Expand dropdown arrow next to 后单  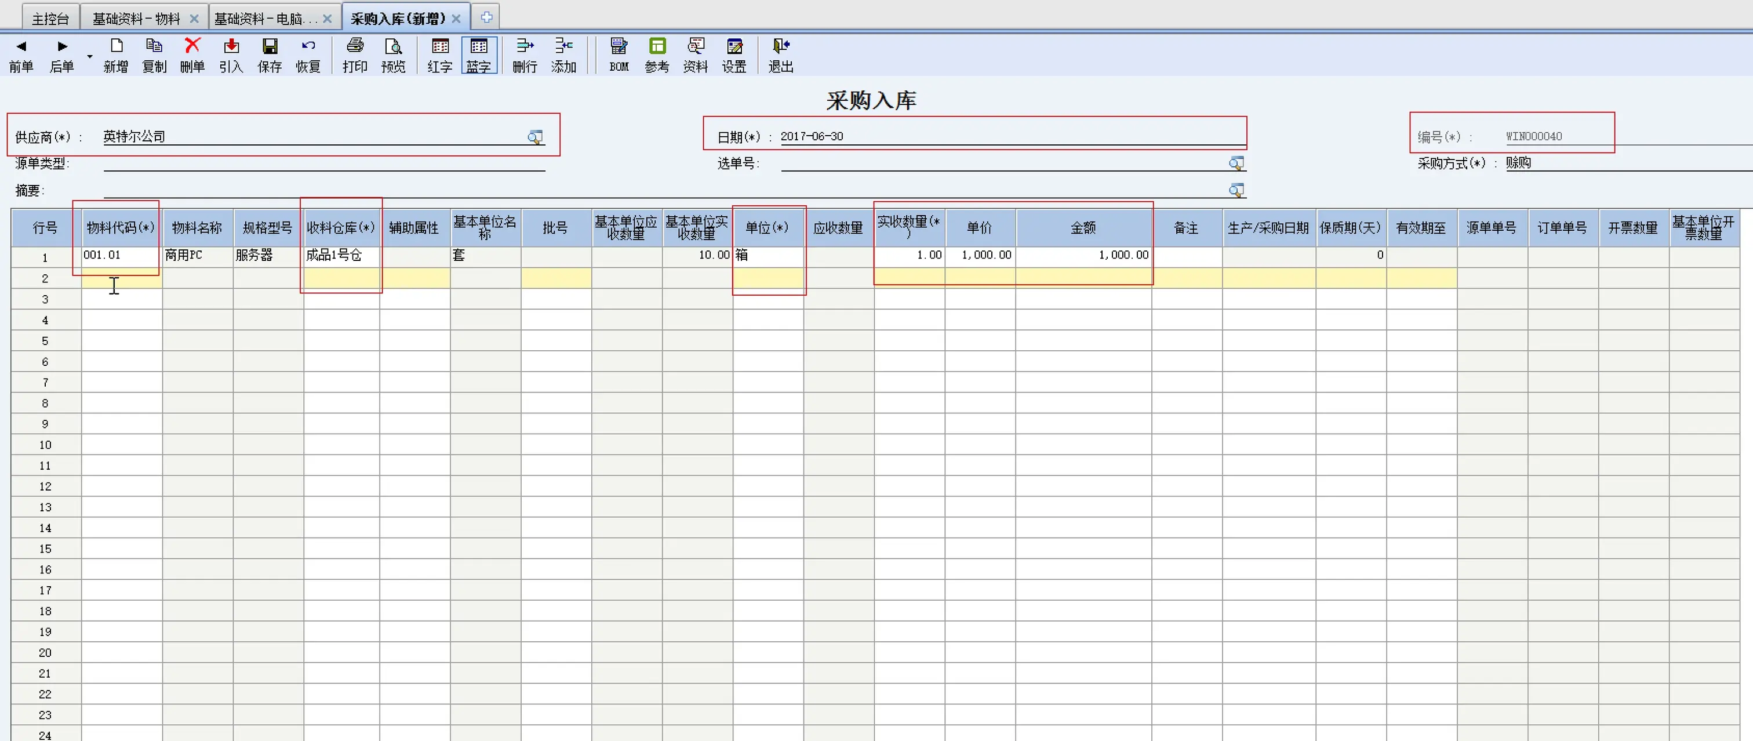90,56
